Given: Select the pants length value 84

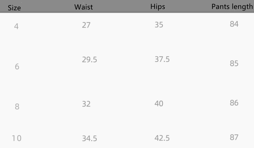Looking at the screenshot, I should (234, 24).
